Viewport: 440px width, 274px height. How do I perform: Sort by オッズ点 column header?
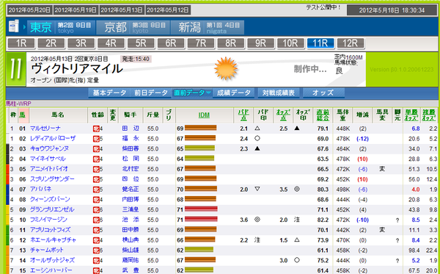[x=283, y=115]
